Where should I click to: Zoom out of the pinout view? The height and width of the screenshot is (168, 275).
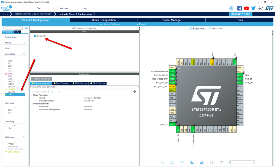coord(182,162)
